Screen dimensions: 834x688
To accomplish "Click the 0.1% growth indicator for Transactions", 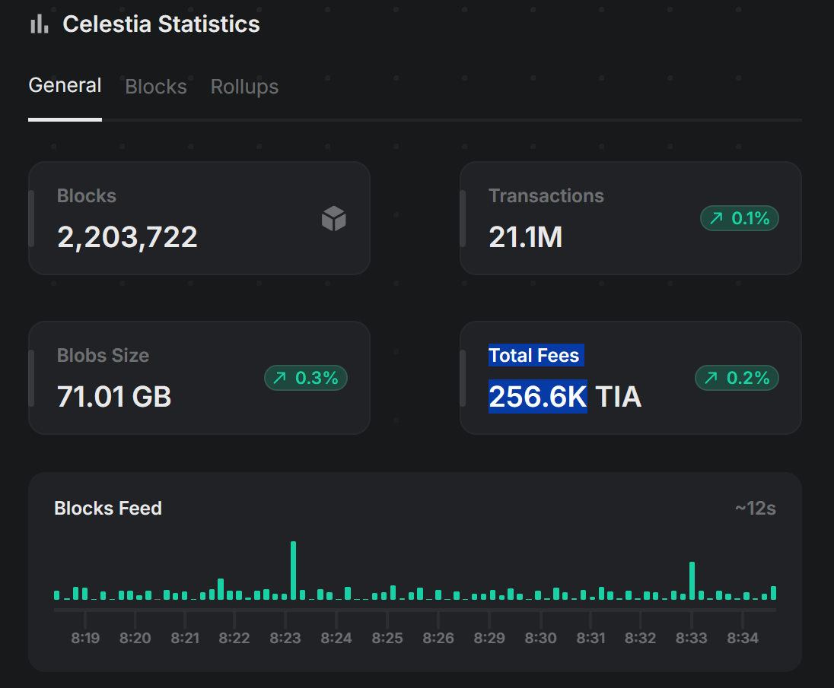I will tap(740, 218).
